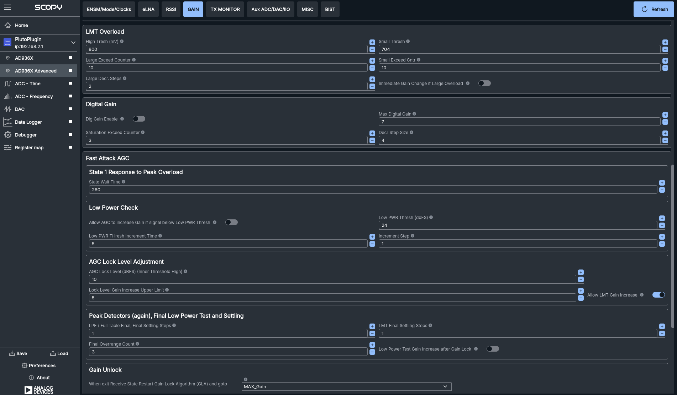Click the Saturation Exceed Counter field
This screenshot has height=395, width=677.
pos(226,140)
